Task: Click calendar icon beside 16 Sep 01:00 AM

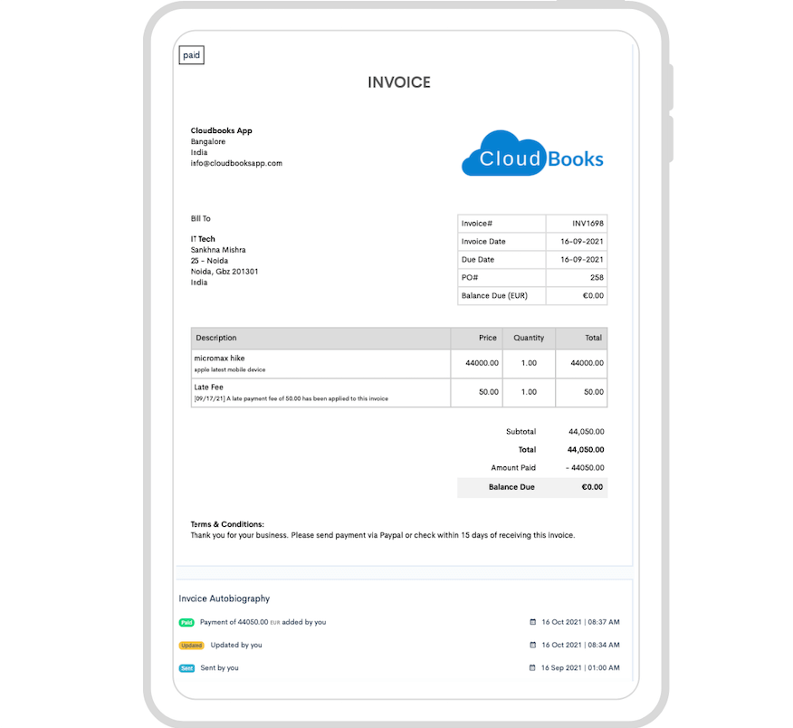Action: (x=533, y=668)
